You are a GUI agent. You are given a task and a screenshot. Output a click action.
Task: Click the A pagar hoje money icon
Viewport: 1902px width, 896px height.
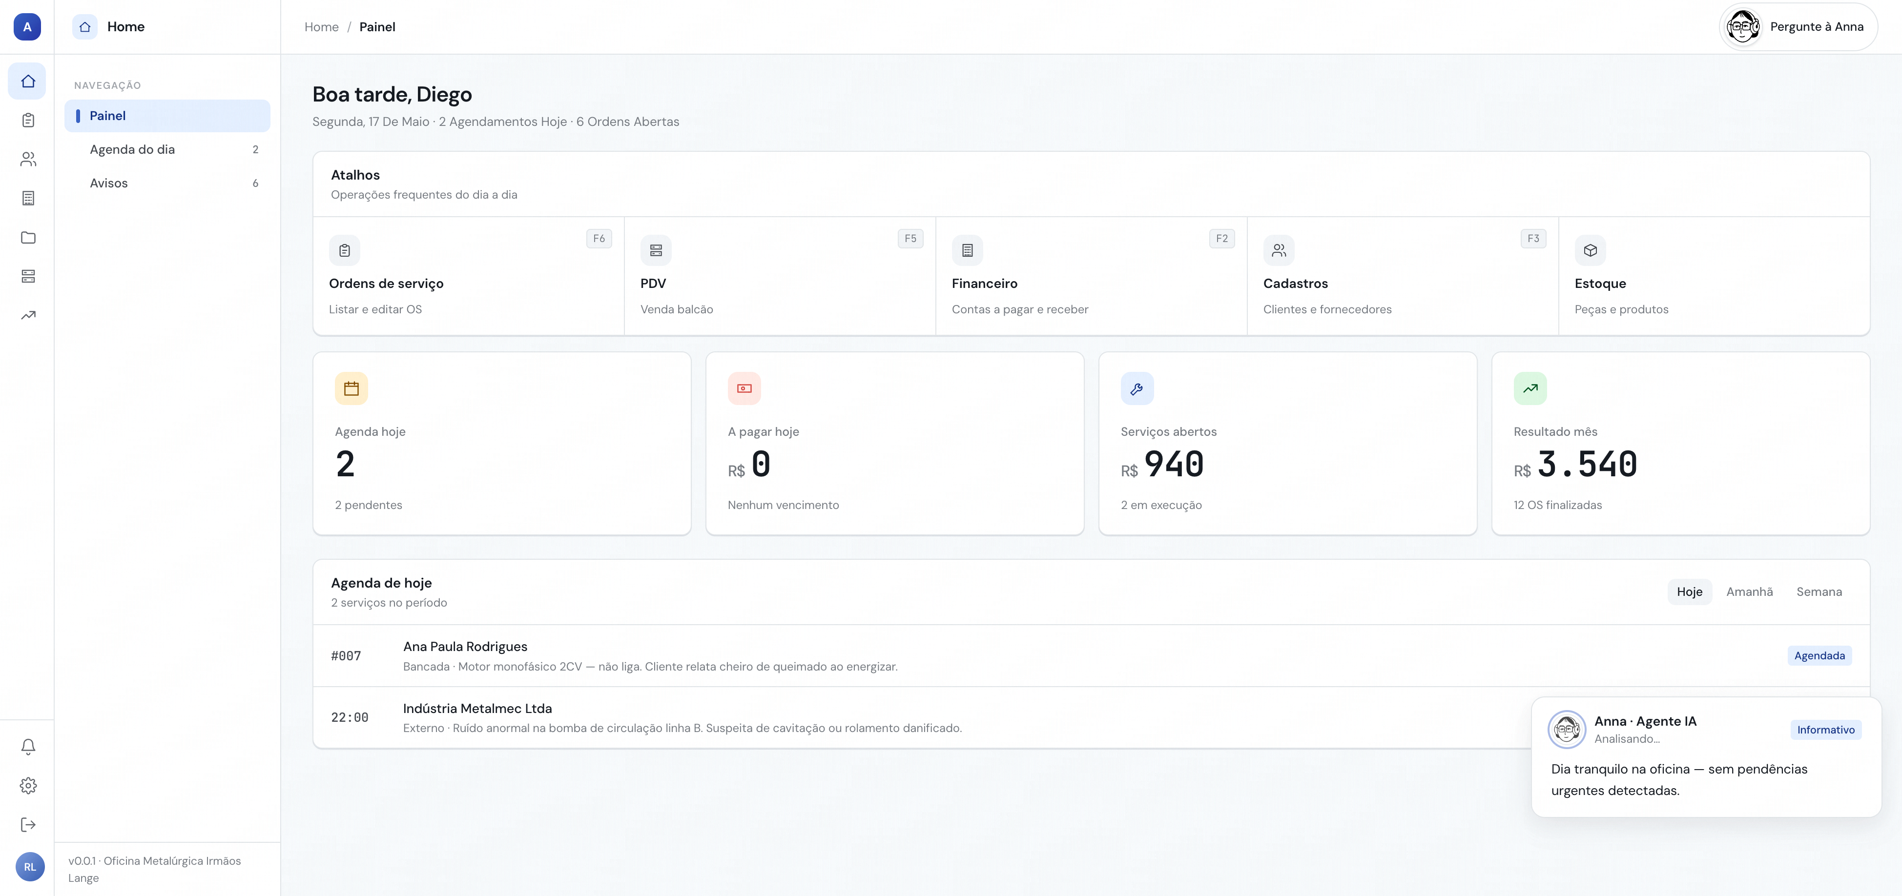(x=744, y=389)
